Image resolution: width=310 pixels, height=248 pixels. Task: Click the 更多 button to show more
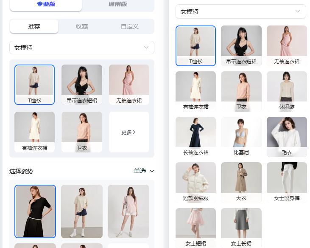coord(129,132)
